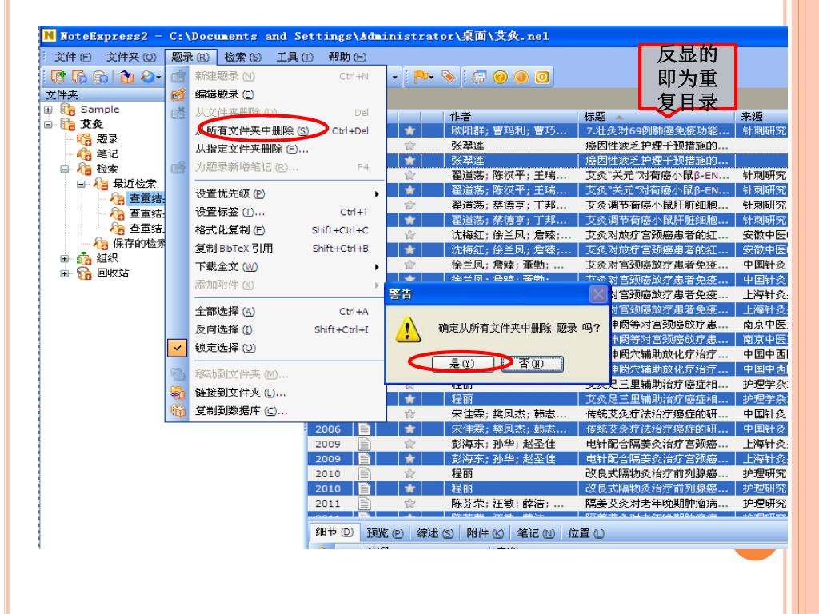819x614 pixels.
Task: Click the document icon in the 2011 row
Action: click(364, 504)
